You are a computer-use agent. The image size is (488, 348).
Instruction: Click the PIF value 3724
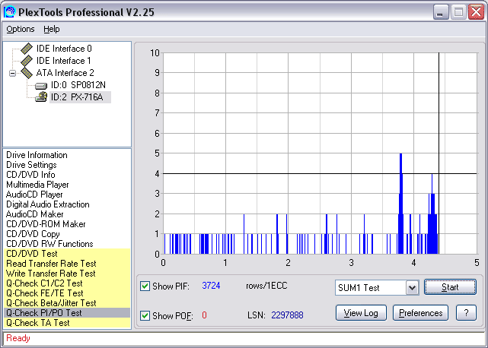[x=211, y=286]
